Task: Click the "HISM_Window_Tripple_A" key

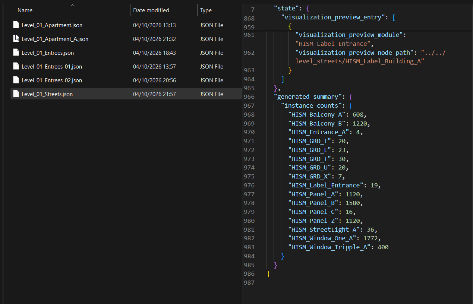Action: pos(330,247)
